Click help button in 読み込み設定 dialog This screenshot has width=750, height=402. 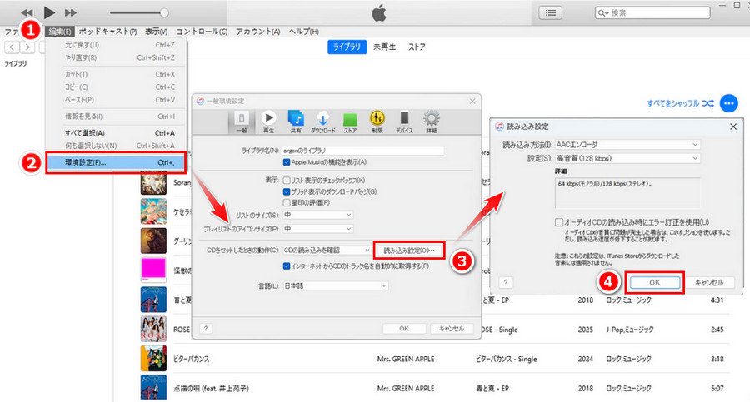(x=506, y=282)
